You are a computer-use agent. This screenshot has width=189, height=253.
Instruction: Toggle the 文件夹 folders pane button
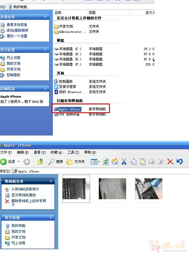pyautogui.click(x=76, y=162)
